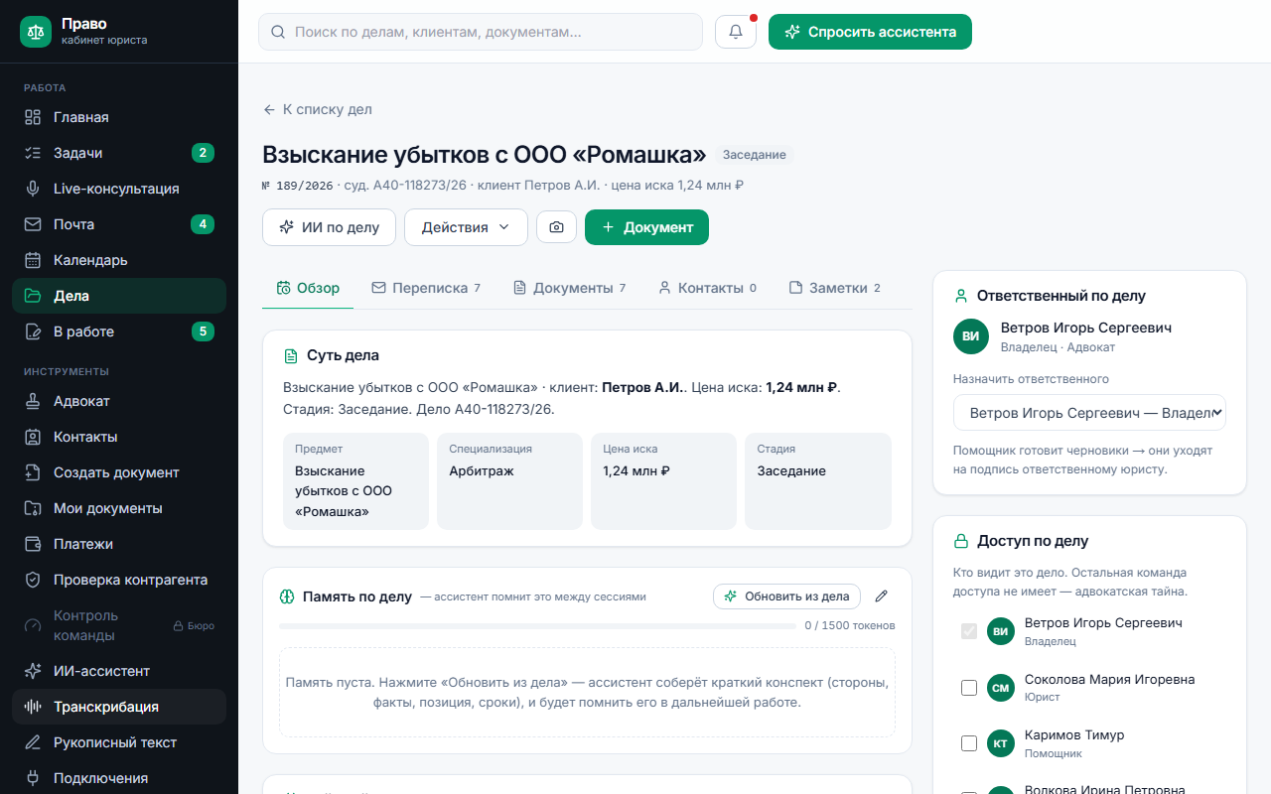The width and height of the screenshot is (1271, 794).
Task: Expand the Действия dropdown
Action: click(466, 227)
